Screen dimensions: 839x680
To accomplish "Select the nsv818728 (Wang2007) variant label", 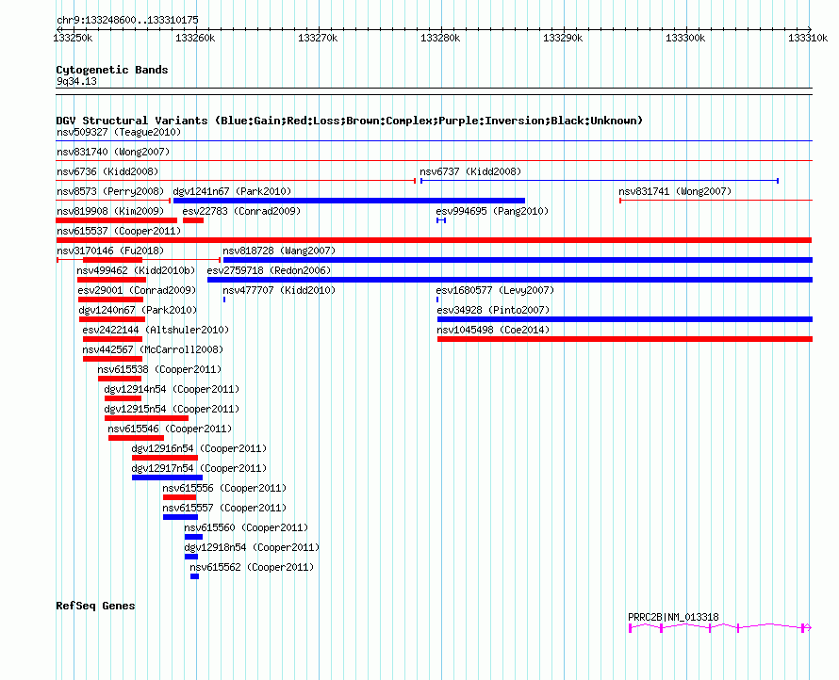I will pyautogui.click(x=279, y=251).
